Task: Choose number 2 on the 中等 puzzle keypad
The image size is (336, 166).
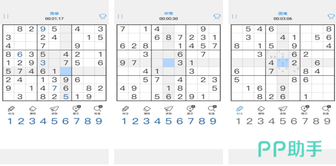Action: click(135, 121)
